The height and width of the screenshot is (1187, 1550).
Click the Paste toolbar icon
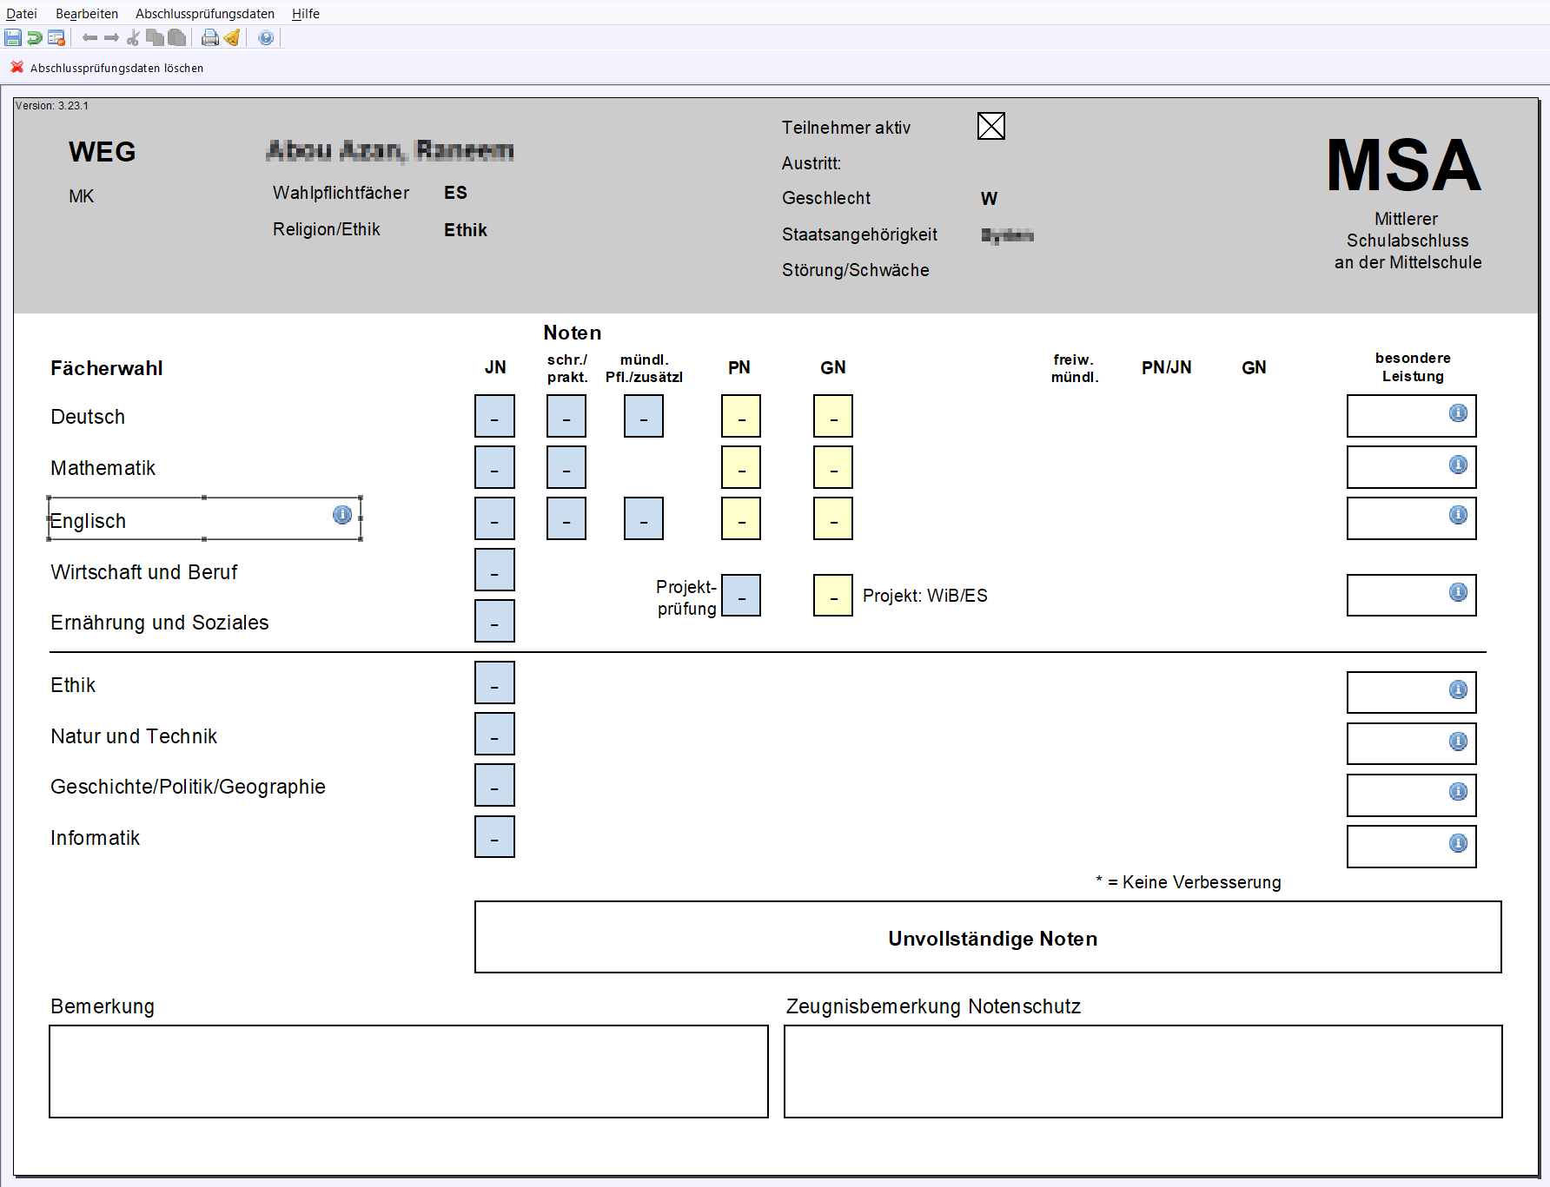pyautogui.click(x=176, y=37)
